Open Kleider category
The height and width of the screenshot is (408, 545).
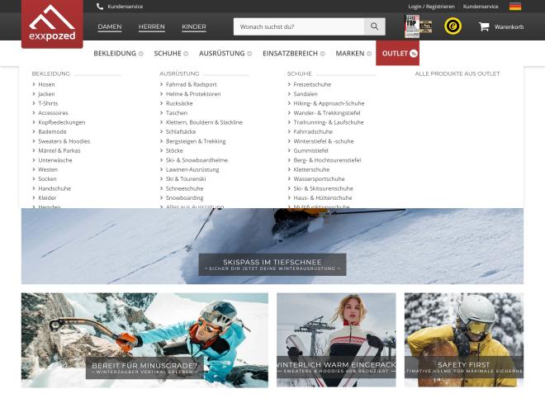coord(47,197)
